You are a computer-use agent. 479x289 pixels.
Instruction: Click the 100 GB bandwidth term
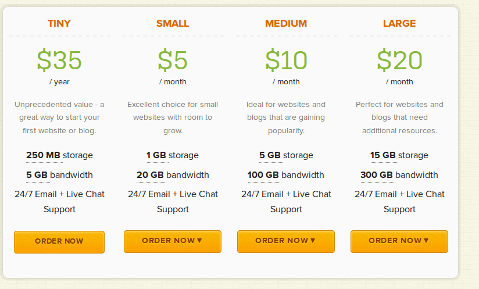[x=263, y=175]
